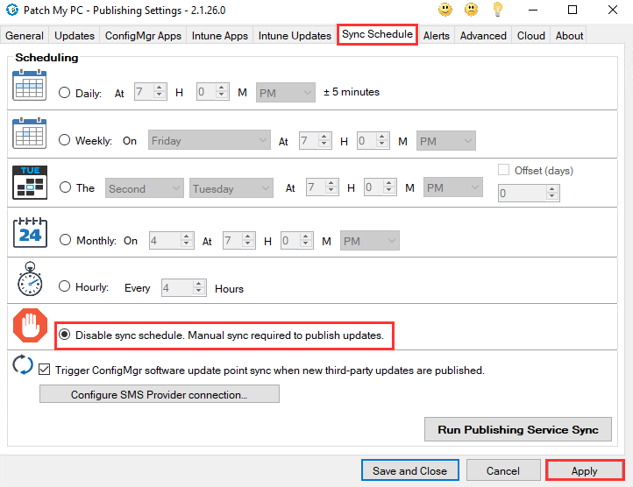Click the Monthly day-of-month spinner showing 4

(x=171, y=241)
